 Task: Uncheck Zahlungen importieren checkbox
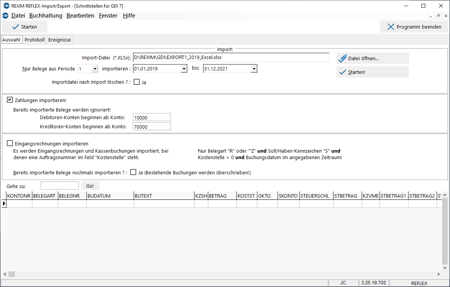[10, 100]
